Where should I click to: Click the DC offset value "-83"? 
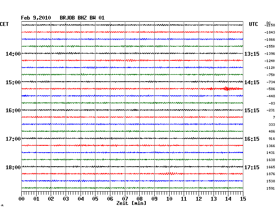click(x=272, y=103)
